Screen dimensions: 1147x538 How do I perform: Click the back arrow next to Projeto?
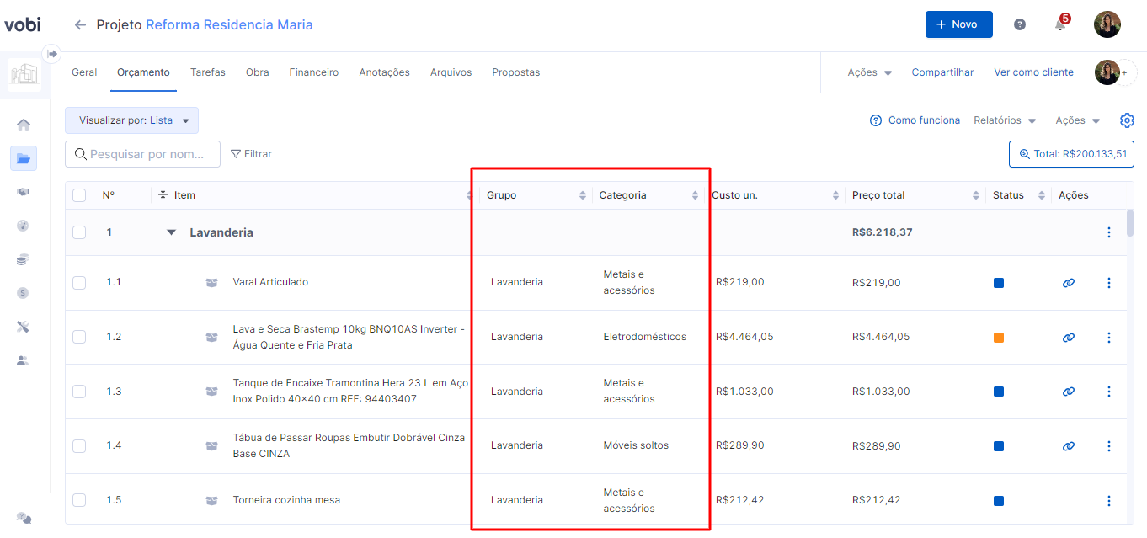click(x=80, y=25)
